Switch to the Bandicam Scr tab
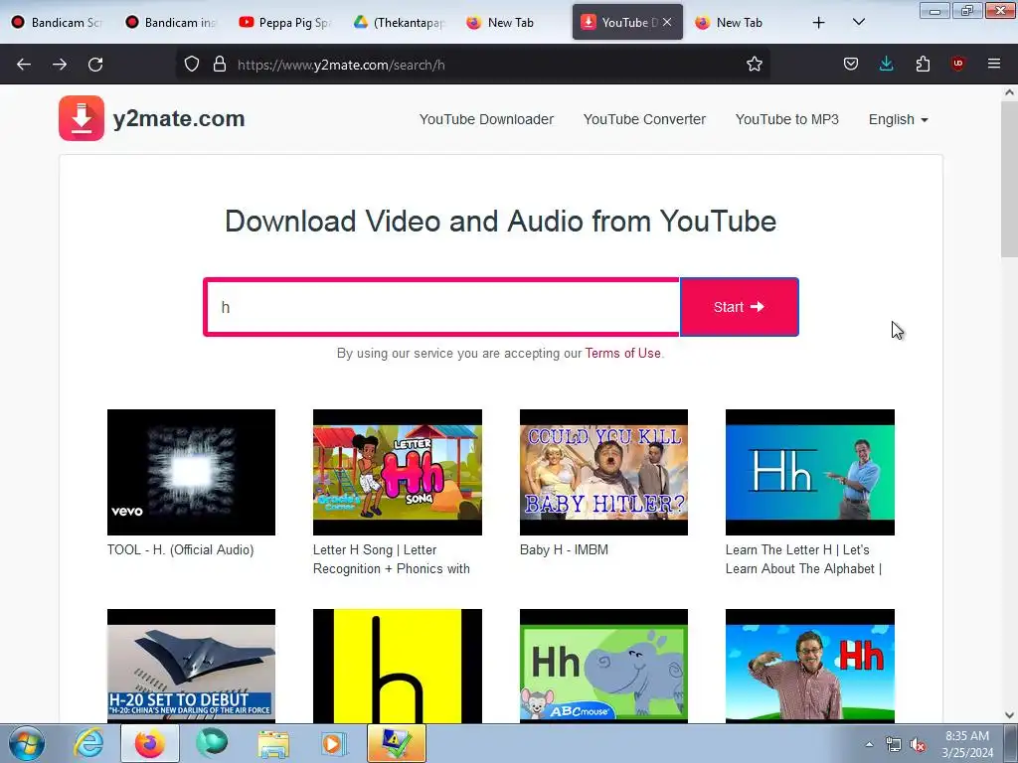The height and width of the screenshot is (763, 1018). coord(57,23)
